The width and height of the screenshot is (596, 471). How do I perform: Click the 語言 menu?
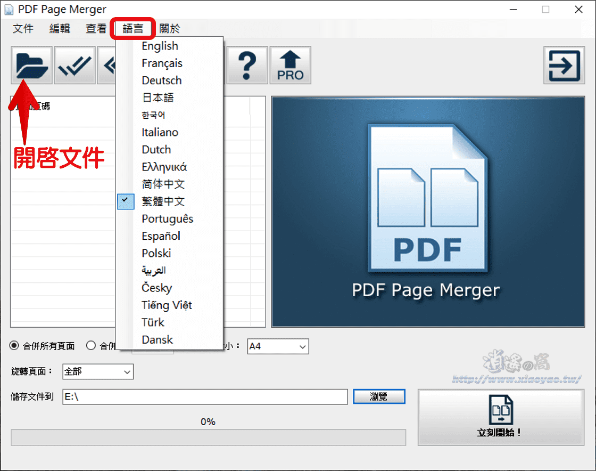pos(133,29)
